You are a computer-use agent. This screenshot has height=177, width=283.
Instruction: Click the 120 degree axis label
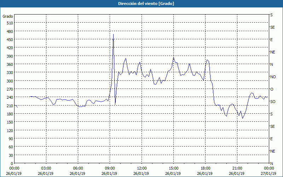(x=10, y=130)
